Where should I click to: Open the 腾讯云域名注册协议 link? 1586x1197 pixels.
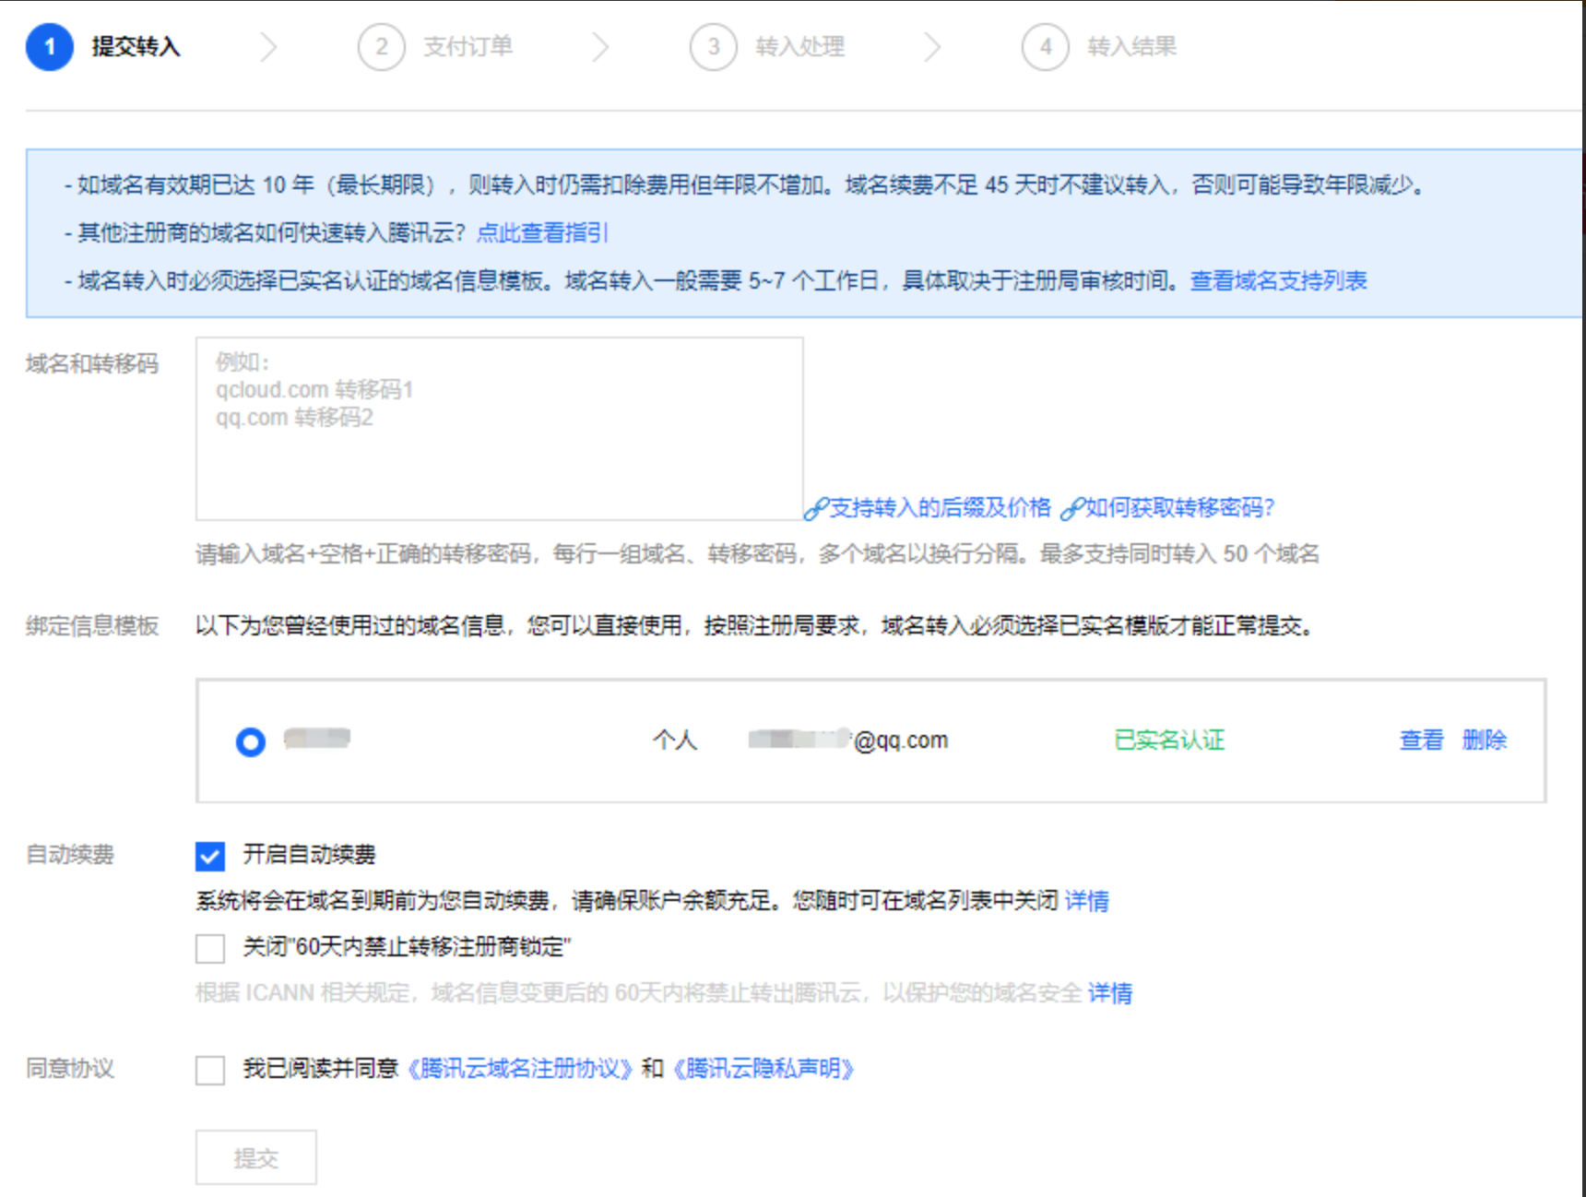click(x=520, y=1069)
